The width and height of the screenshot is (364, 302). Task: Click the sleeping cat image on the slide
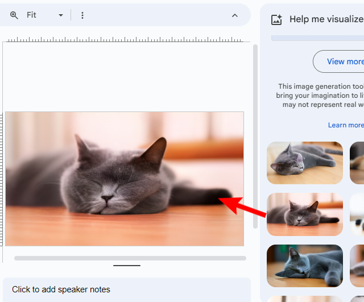coord(125,179)
